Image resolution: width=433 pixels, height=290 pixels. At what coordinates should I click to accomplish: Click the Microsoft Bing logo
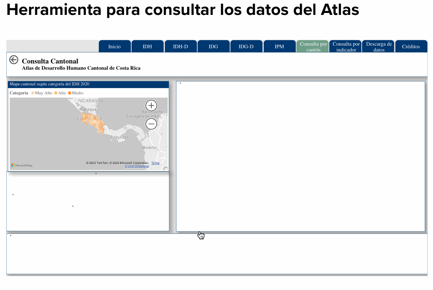tap(22, 165)
